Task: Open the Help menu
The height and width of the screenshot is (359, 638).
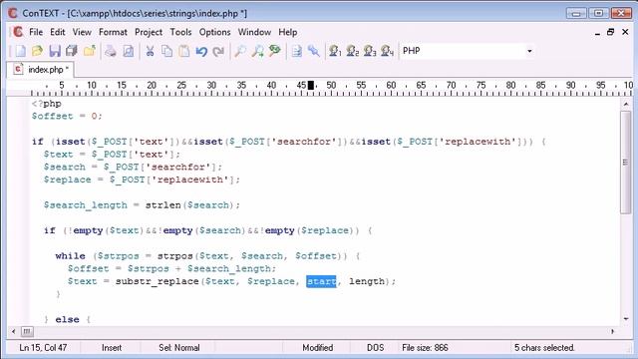Action: (288, 32)
